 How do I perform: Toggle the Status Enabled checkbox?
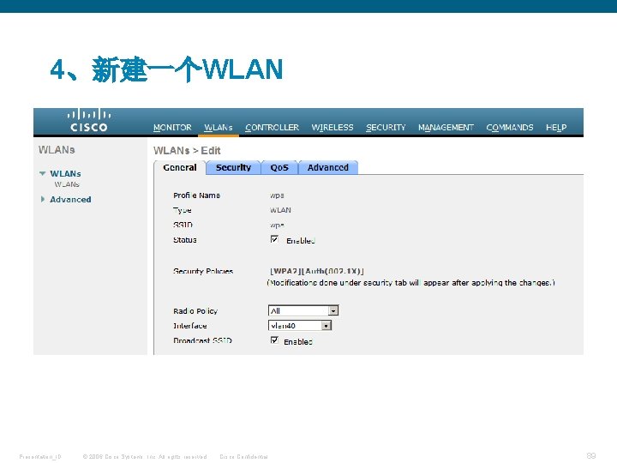275,239
